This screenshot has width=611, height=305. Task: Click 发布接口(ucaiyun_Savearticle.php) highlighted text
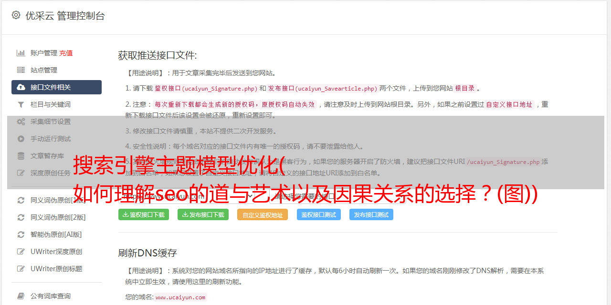(x=323, y=89)
